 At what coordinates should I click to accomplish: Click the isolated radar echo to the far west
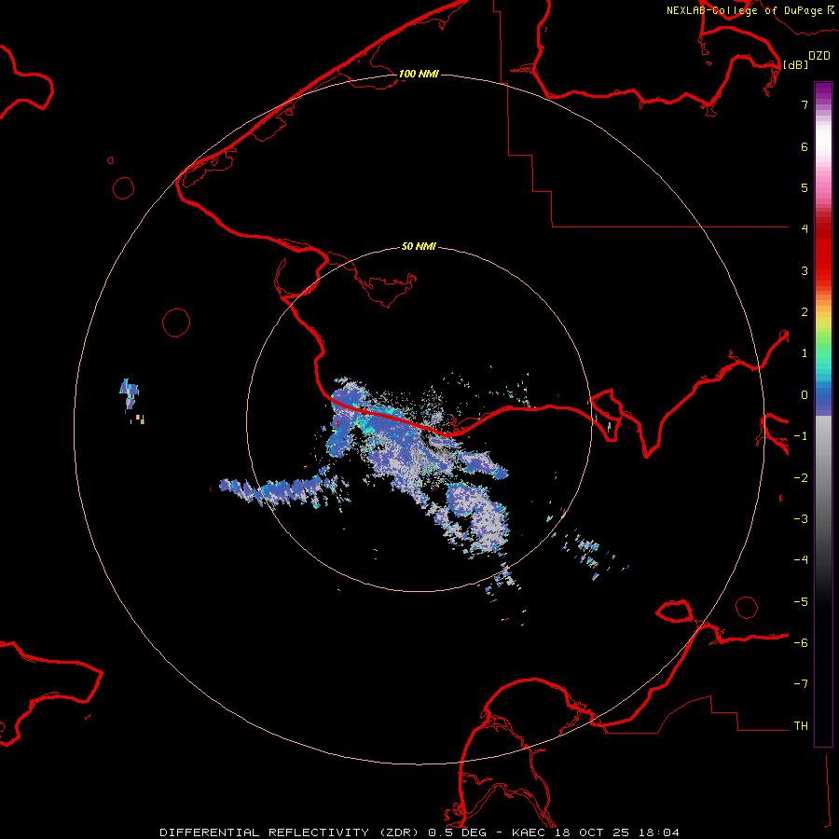130,393
